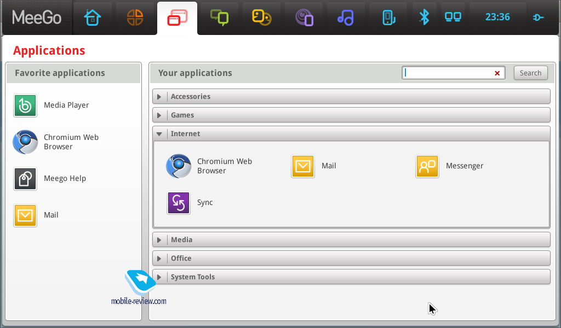Launch the purple Sync icon
Image resolution: width=561 pixels, height=328 pixels.
coord(179,203)
